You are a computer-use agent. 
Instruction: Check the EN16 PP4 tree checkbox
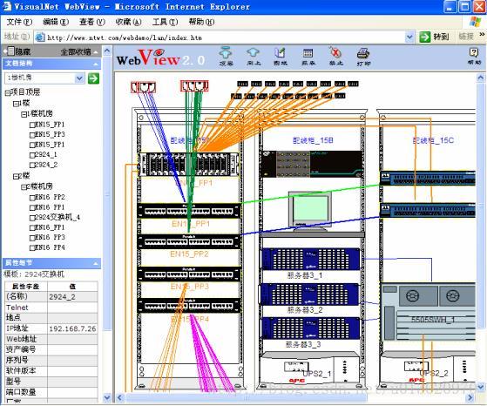tap(32, 248)
